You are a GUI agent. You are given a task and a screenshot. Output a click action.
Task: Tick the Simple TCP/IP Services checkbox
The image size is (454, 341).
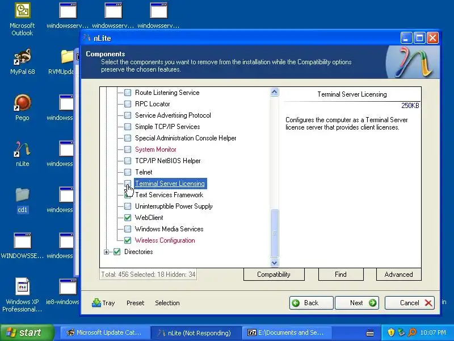(x=128, y=127)
